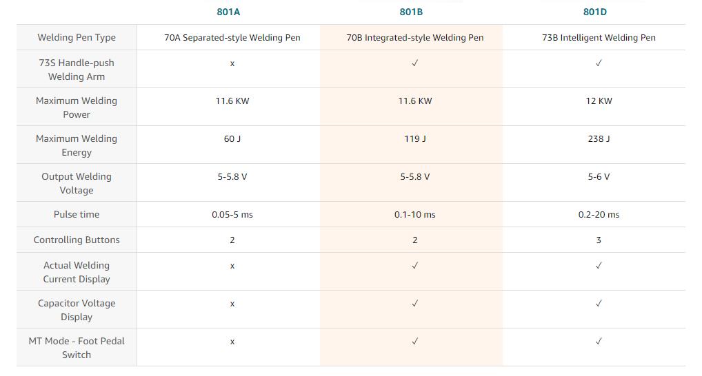Click 801A x mark for MT Mode Foot Pedal
Viewport: 702px width, 376px height.
coord(232,342)
